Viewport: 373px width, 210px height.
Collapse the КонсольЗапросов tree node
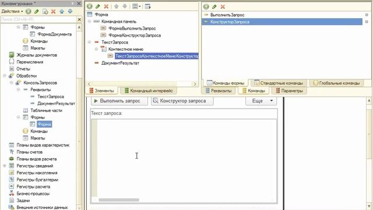click(x=12, y=83)
